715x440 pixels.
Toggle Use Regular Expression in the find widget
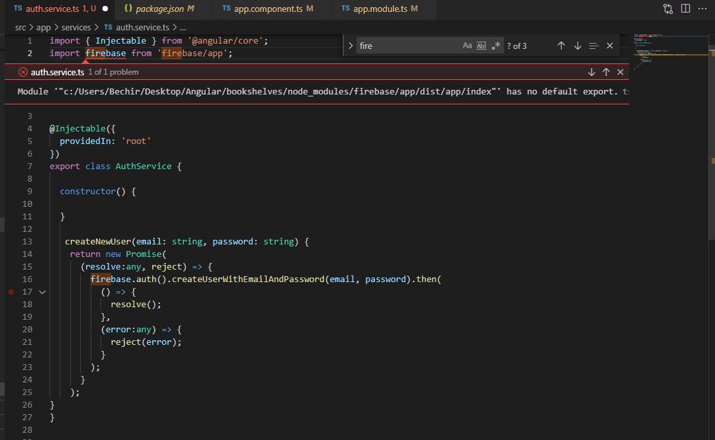point(495,46)
